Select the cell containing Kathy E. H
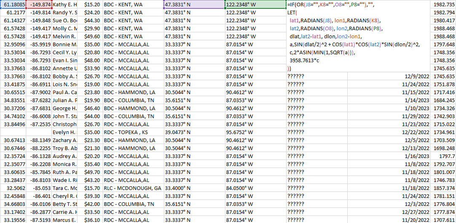Image resolution: width=456 pixels, height=223 pixels. tap(65, 5)
